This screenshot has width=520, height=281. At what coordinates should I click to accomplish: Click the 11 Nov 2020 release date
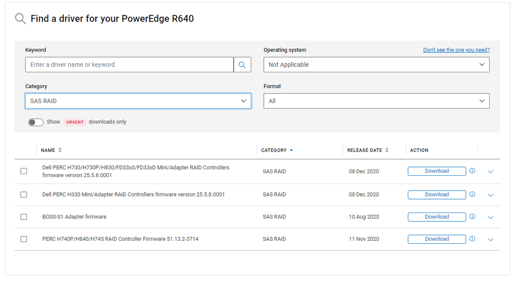[364, 239]
